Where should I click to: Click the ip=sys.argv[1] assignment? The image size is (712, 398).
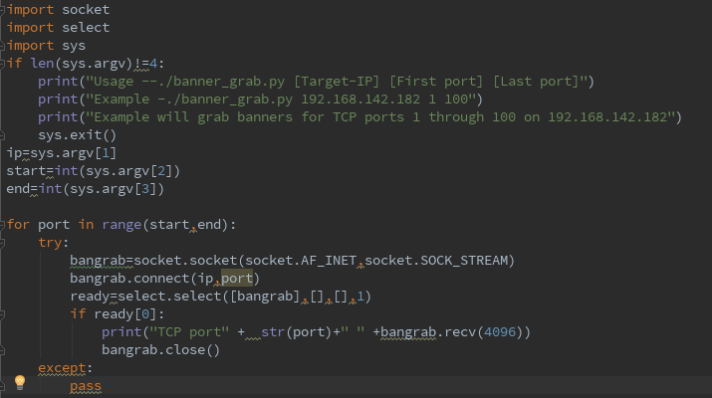click(x=62, y=153)
